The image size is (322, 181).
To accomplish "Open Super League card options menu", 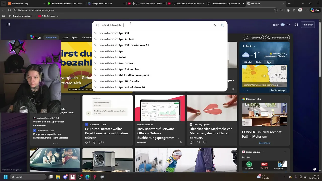I will pos(285,152).
